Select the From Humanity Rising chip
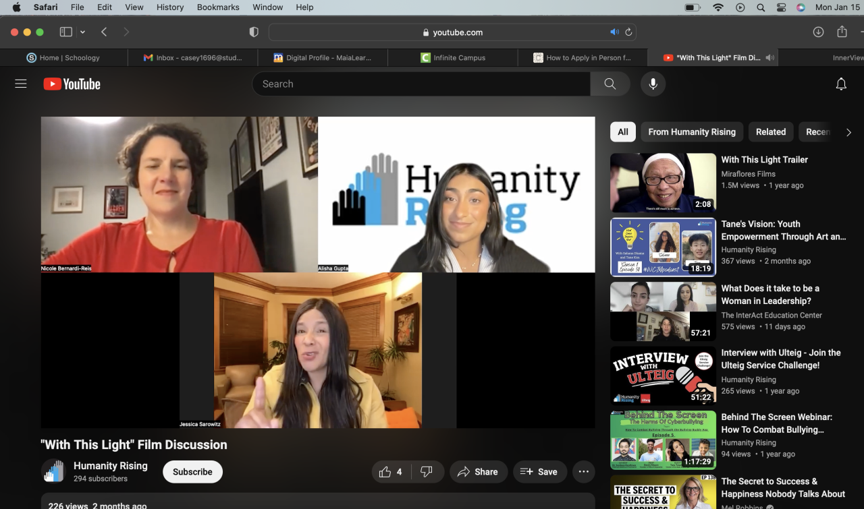Screen dimensions: 864x509 [x=692, y=132]
